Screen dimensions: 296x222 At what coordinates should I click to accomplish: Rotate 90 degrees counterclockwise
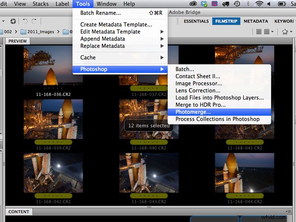[x=25, y=21]
